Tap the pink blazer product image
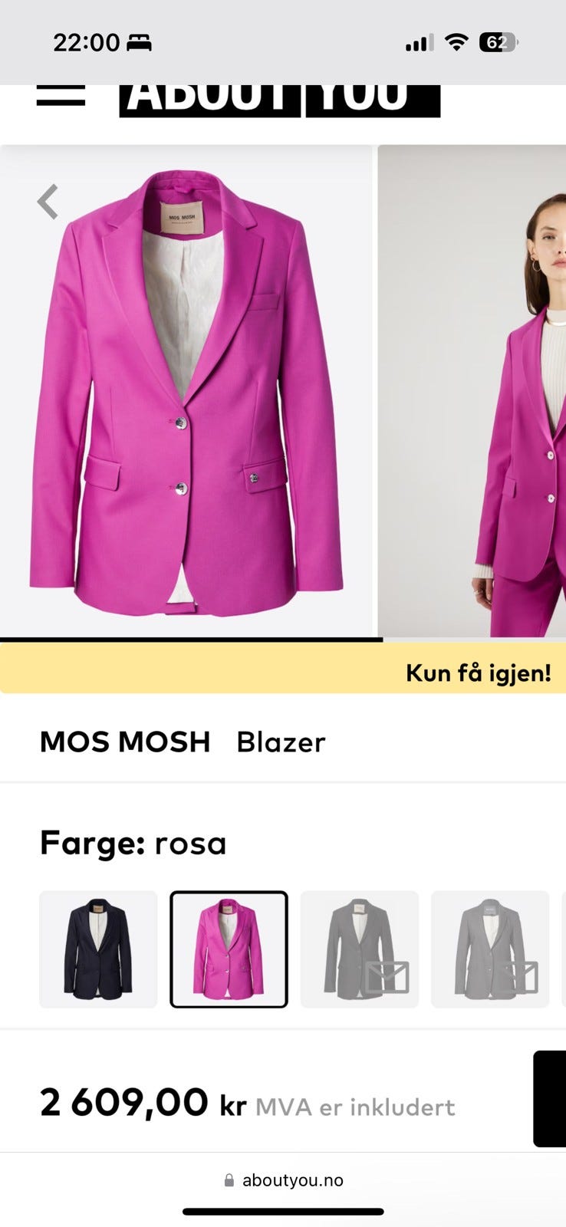Screen dimensions: 566x1227 tap(186, 391)
